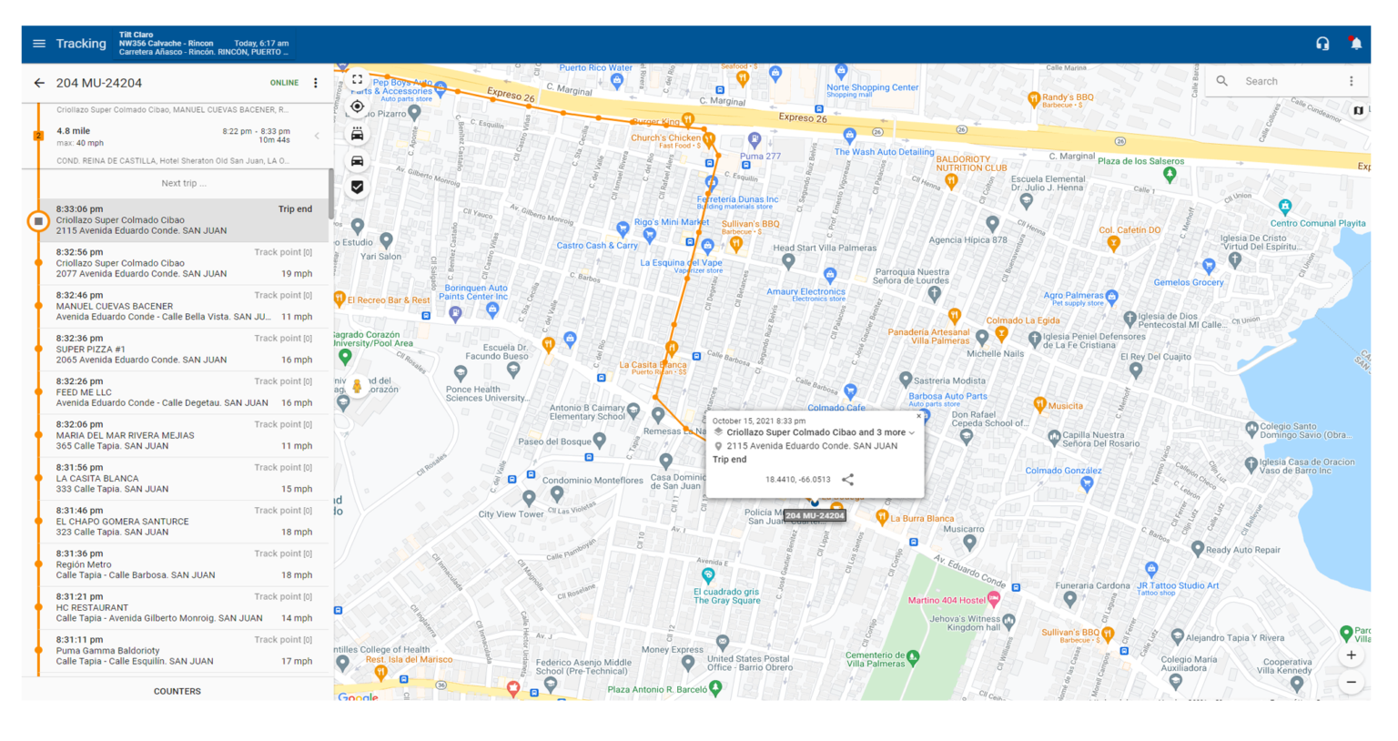
Task: Toggle the car with dots map button
Action: click(358, 134)
